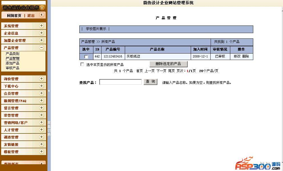Click the date cell 2008-12-1
The width and height of the screenshot is (283, 171).
click(x=200, y=56)
